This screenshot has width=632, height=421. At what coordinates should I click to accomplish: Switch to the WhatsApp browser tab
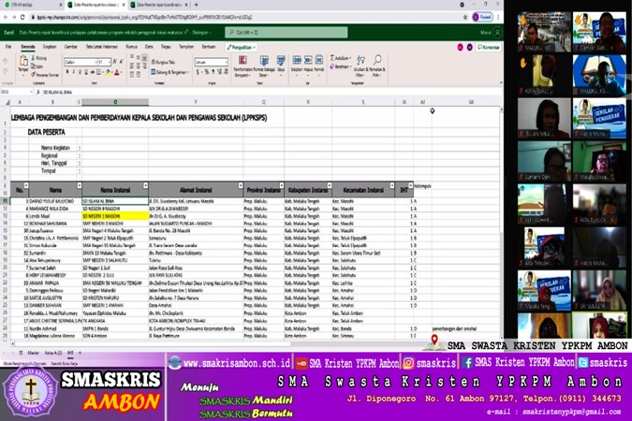[32, 5]
